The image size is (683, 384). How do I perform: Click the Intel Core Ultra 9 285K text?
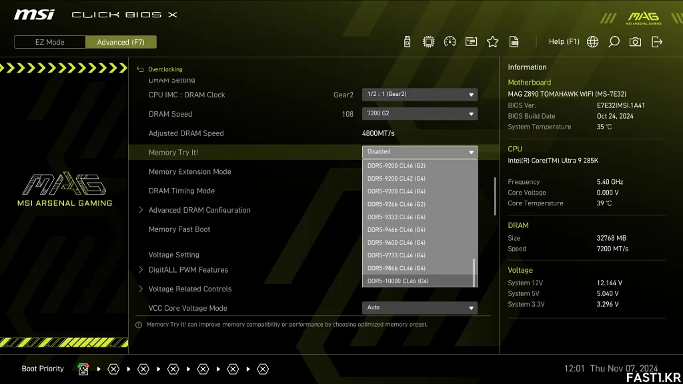pos(553,161)
